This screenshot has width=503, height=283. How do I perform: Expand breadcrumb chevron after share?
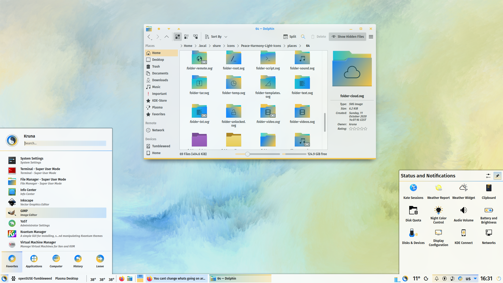click(224, 46)
